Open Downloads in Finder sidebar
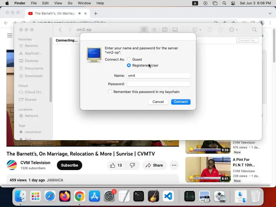Viewport: 276px width, 207px height. pyautogui.click(x=34, y=76)
